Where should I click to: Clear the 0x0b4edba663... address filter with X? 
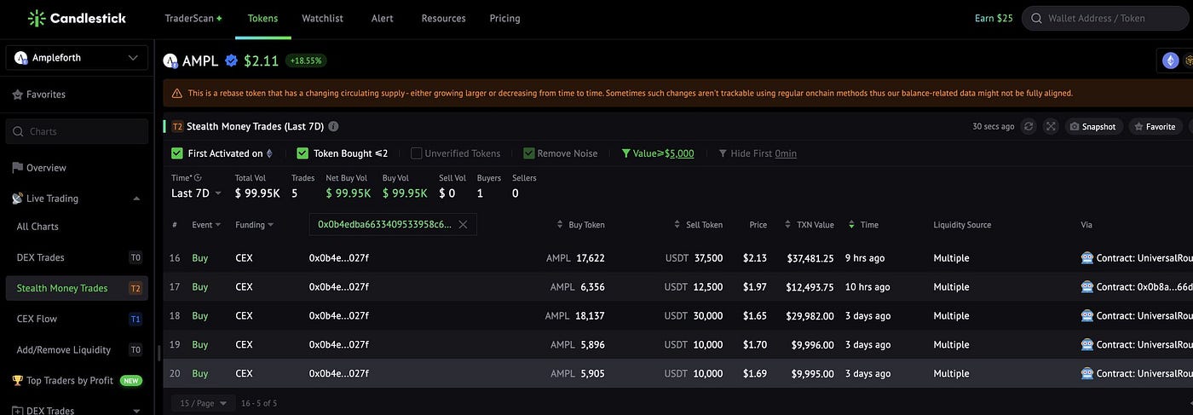click(x=463, y=224)
